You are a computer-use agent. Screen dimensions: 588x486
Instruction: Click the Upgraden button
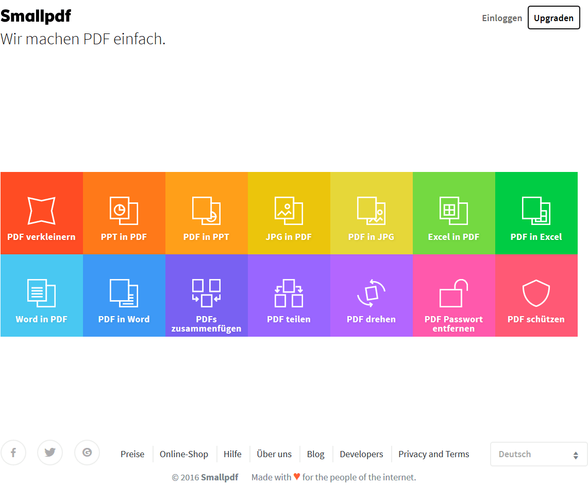coord(553,18)
